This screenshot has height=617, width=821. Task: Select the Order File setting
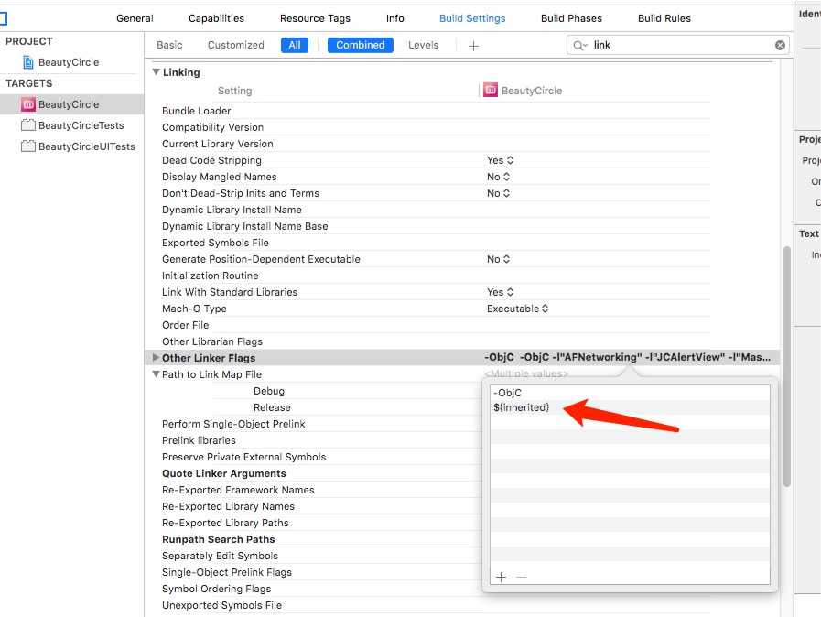pos(185,325)
